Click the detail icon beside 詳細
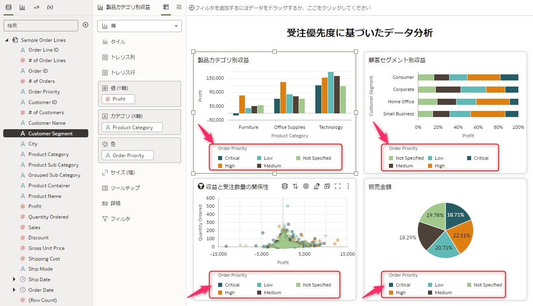 105,203
